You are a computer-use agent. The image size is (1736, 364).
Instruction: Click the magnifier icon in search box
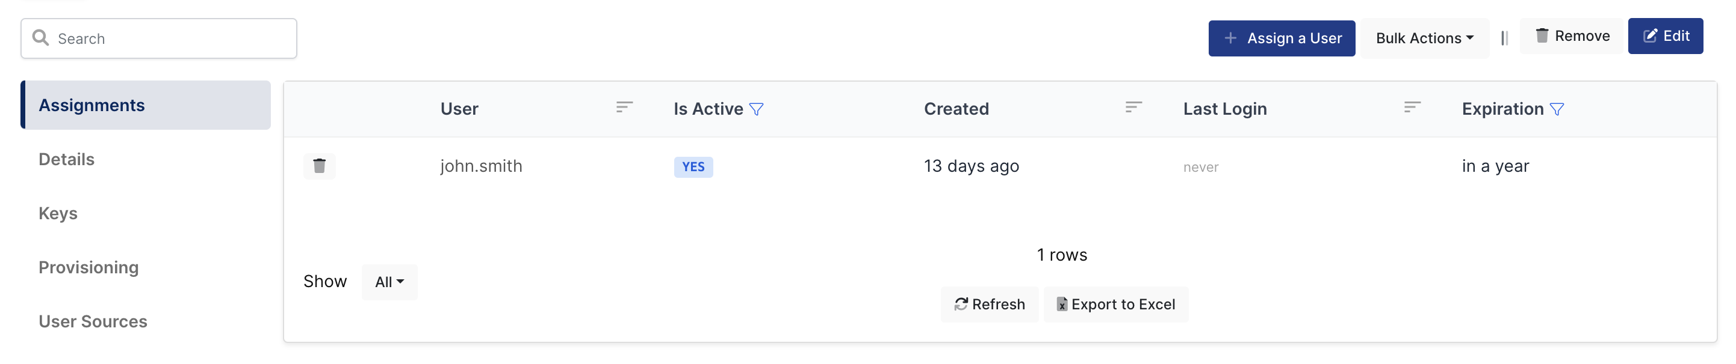point(40,38)
